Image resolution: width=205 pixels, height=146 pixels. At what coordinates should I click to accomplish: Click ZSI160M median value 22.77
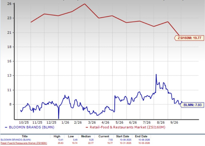(91, 143)
